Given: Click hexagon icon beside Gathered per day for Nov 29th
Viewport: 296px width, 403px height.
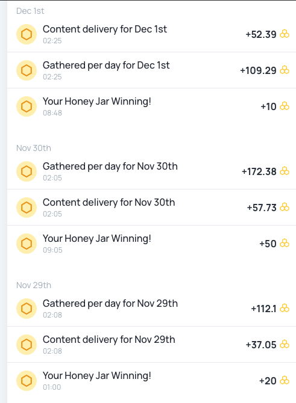Looking at the screenshot, I should coord(27,309).
